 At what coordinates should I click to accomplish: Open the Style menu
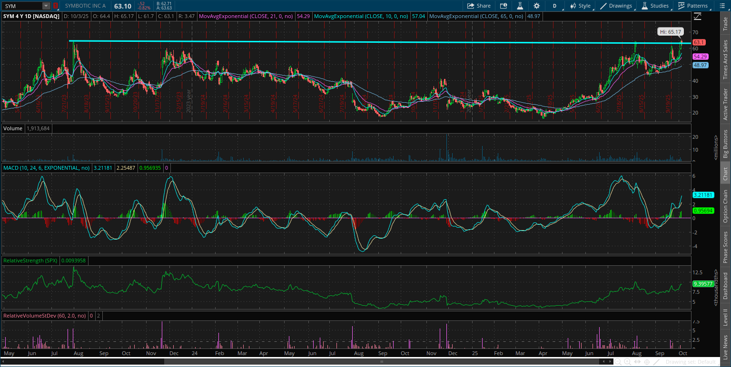(580, 6)
